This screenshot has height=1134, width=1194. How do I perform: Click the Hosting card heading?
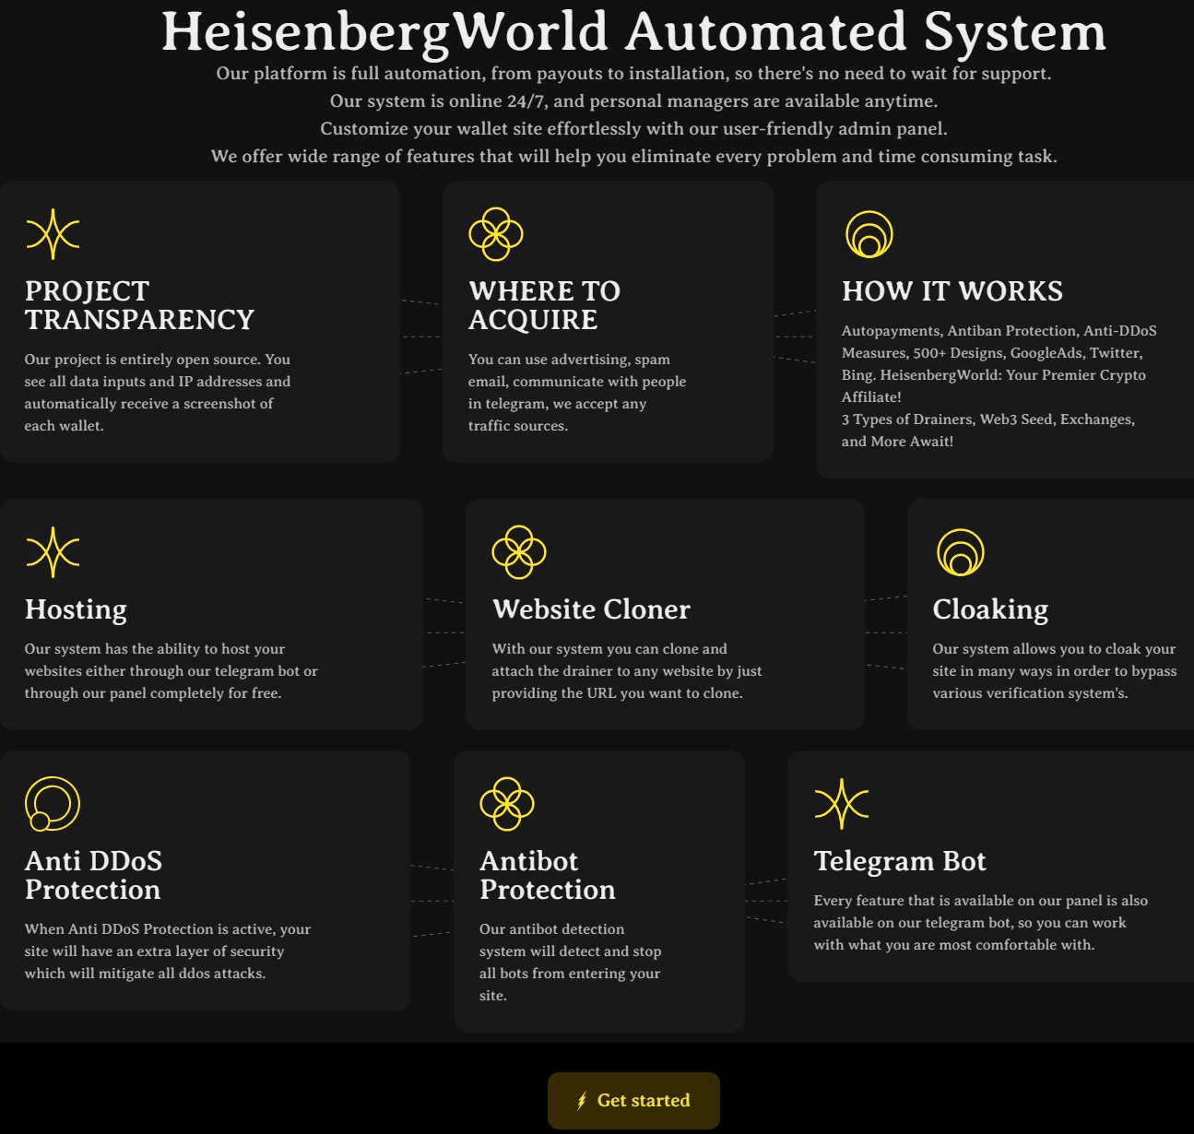point(76,609)
